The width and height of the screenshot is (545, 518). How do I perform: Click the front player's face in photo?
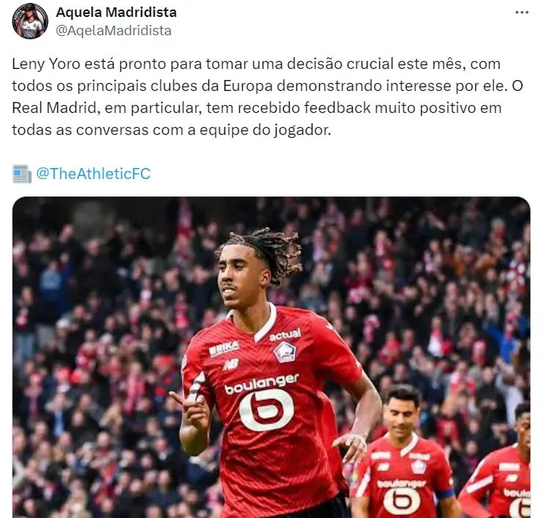pos(241,277)
